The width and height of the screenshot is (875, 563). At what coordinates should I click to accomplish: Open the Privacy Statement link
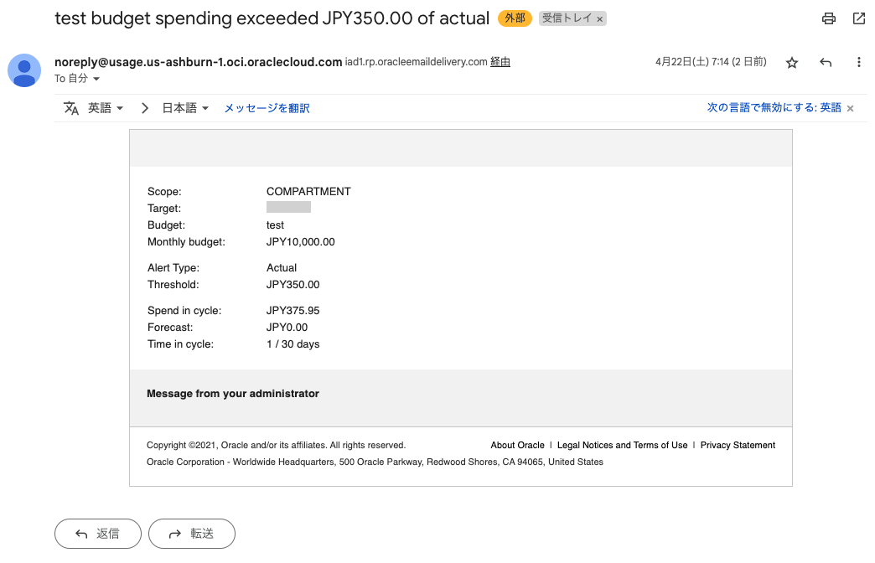click(738, 446)
